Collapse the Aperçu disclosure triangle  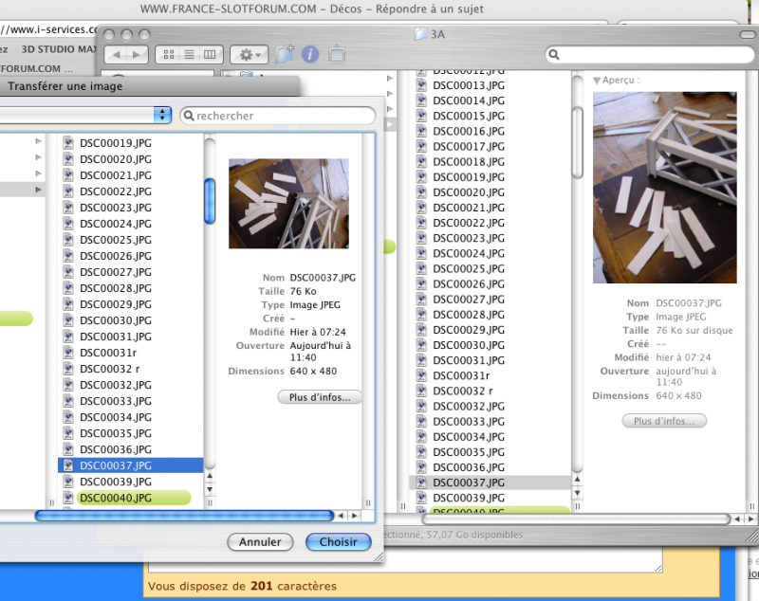[597, 81]
